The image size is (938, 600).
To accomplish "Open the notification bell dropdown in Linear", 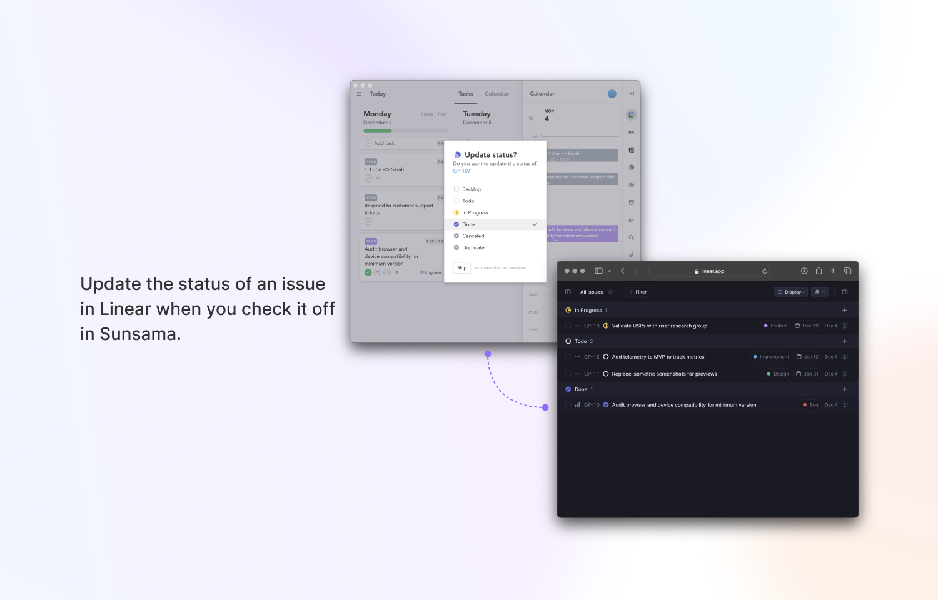I will coord(820,292).
